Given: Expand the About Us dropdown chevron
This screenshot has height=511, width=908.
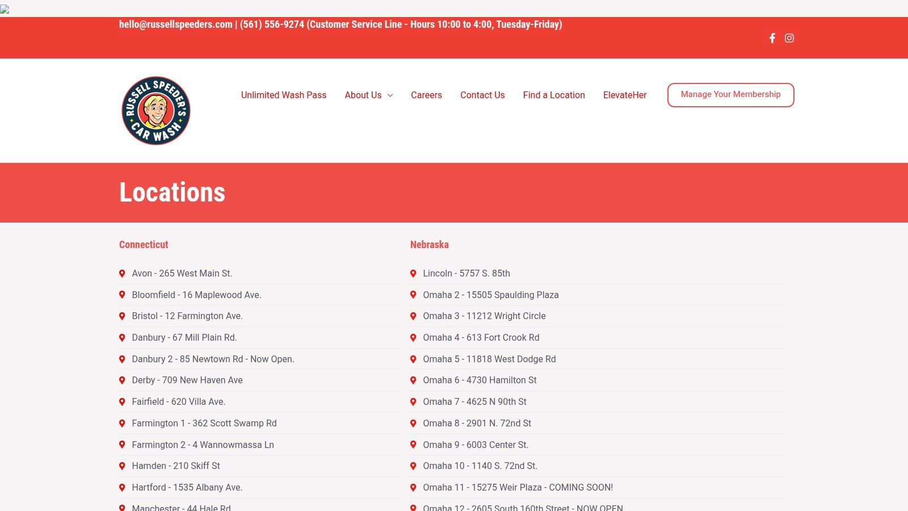Looking at the screenshot, I should click(390, 95).
